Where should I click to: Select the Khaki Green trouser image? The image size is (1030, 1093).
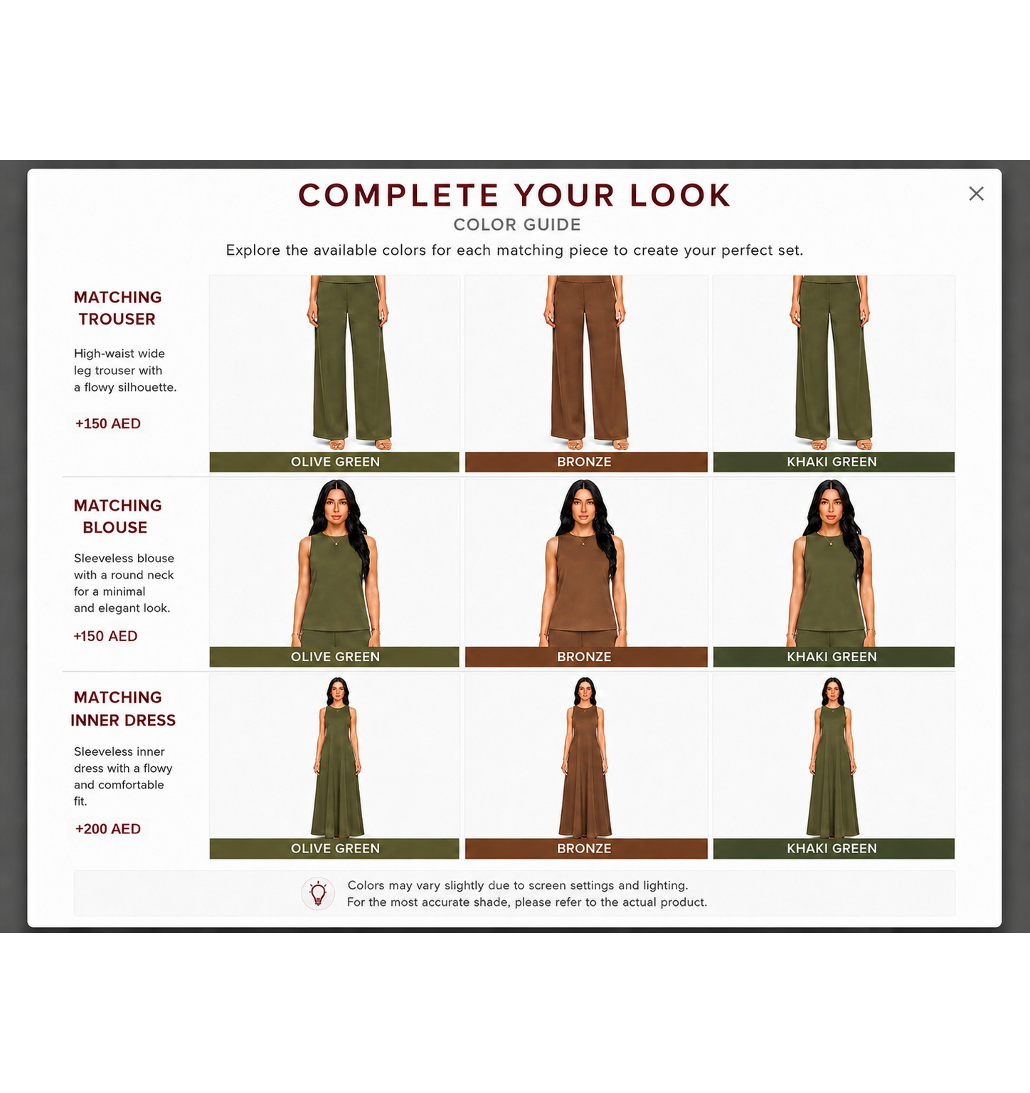(834, 364)
